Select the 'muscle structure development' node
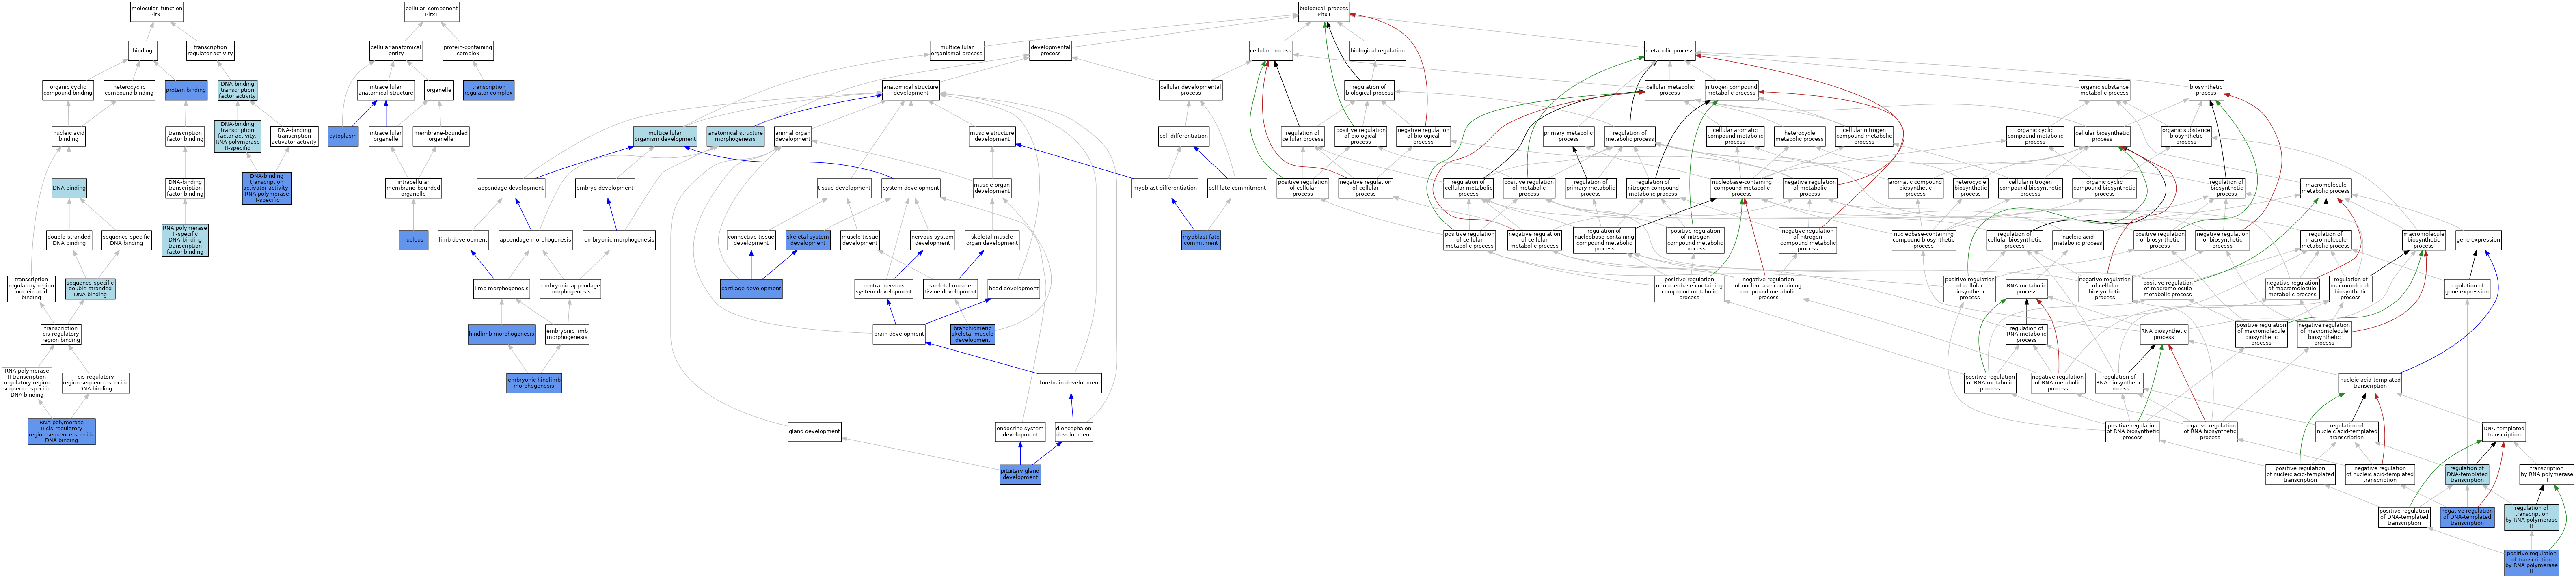Image resolution: width=2576 pixels, height=578 pixels. 992,136
